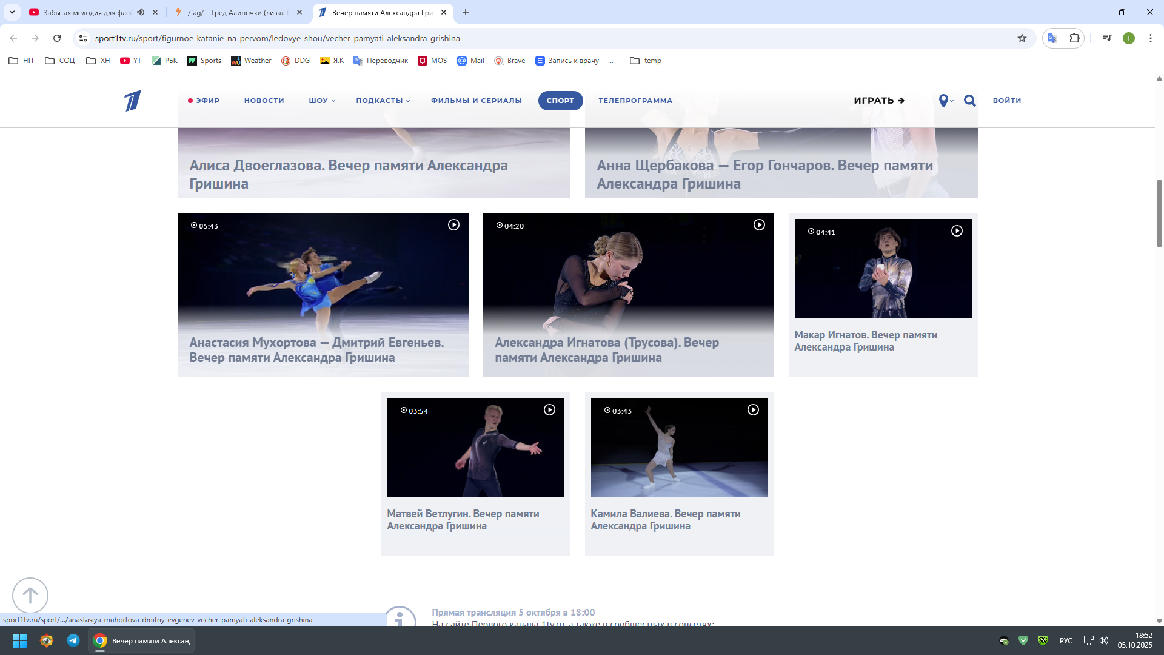Play the Makar Ignatov video
1164x655 pixels.
(x=956, y=231)
